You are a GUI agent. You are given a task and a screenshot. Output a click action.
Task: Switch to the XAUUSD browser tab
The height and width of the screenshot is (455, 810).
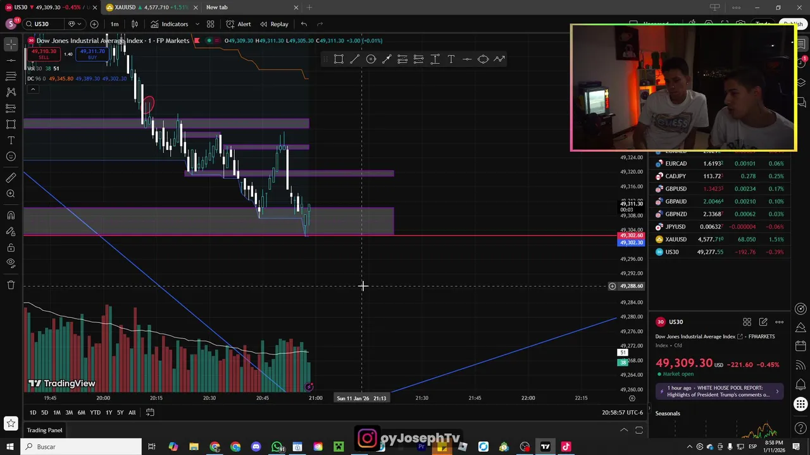coord(152,7)
